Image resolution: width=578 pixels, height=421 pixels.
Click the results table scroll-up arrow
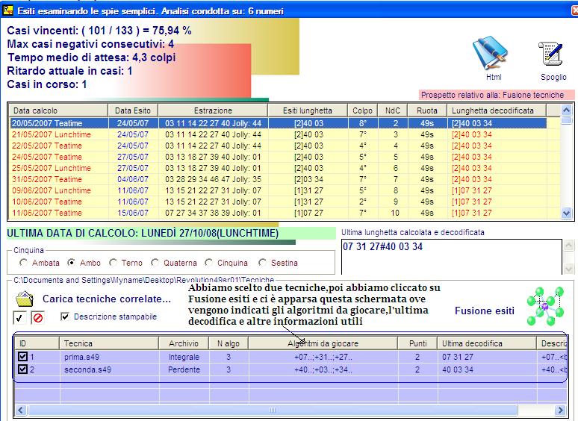(566, 110)
